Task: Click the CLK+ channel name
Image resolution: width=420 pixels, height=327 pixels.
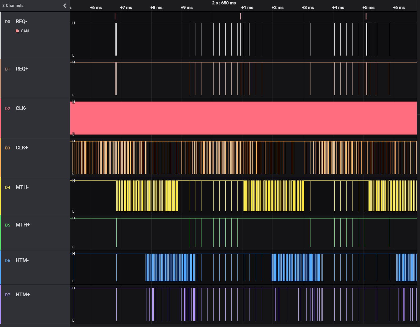Action: (22, 148)
